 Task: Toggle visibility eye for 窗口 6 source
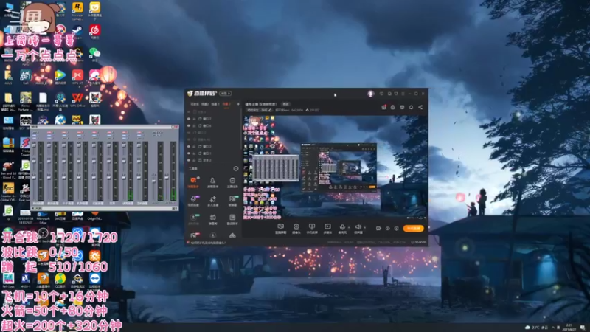[x=189, y=125]
